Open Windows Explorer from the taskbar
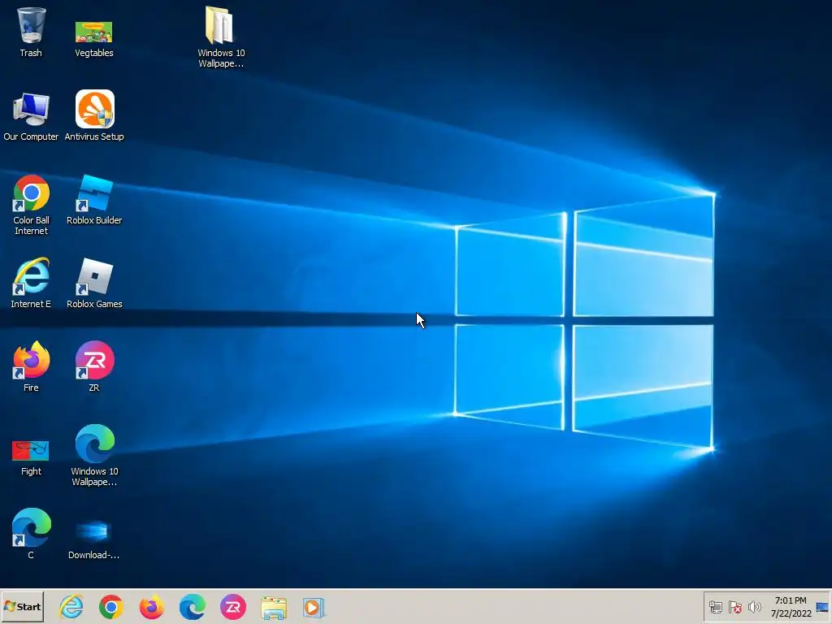The height and width of the screenshot is (624, 832). (x=274, y=608)
